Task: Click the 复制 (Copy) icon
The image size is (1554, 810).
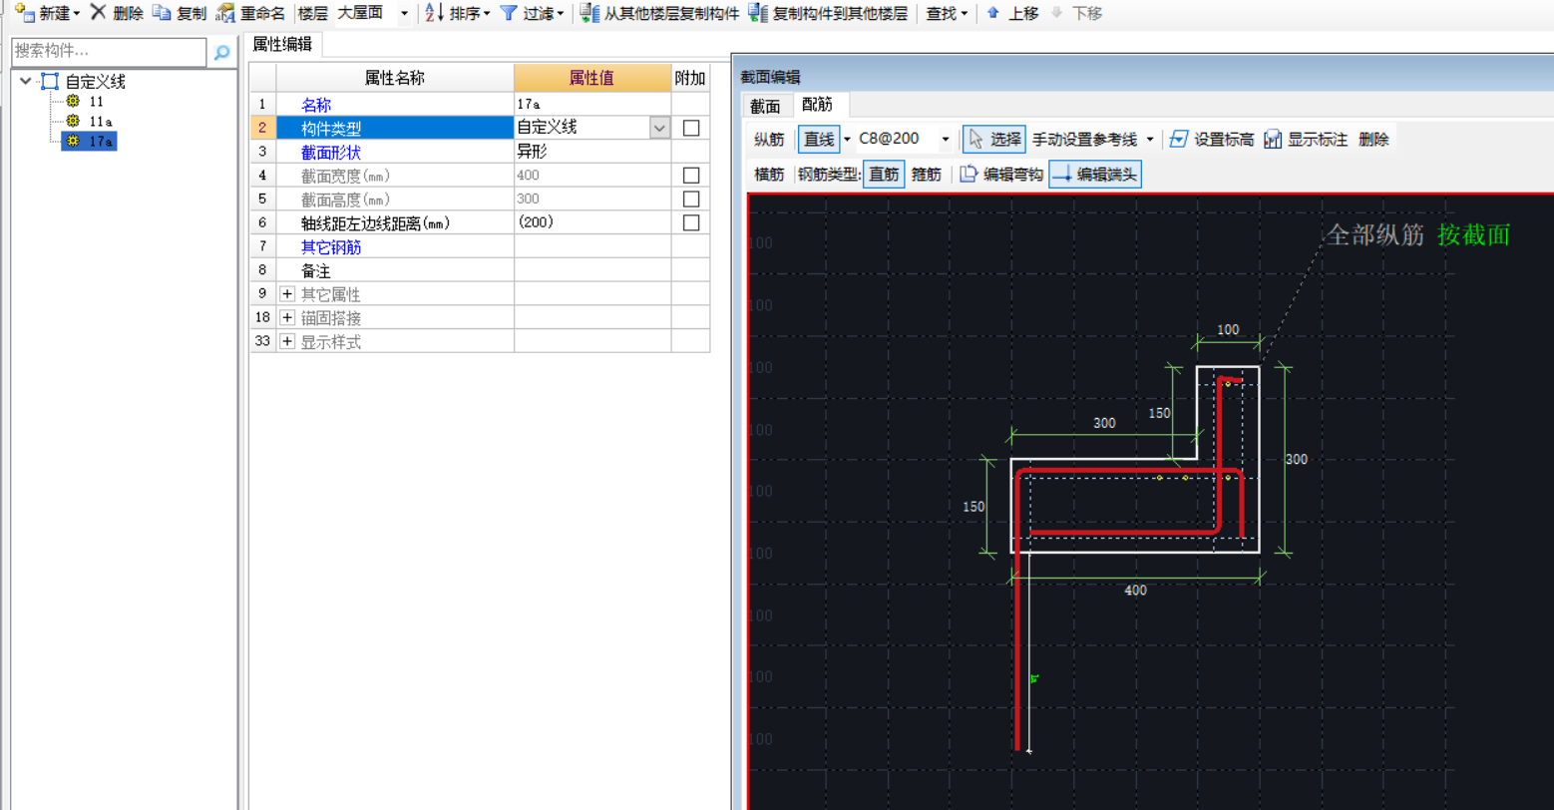Action: click(162, 13)
